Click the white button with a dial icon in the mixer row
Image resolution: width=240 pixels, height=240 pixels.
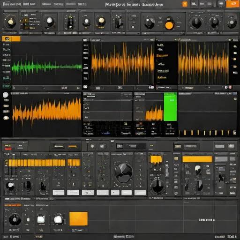click(88, 193)
